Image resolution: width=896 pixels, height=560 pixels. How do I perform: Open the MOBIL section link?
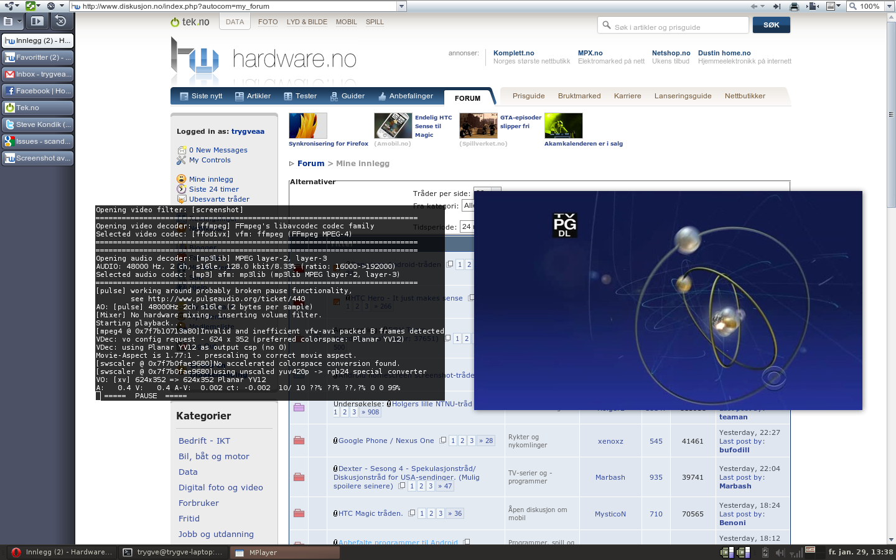pos(347,22)
